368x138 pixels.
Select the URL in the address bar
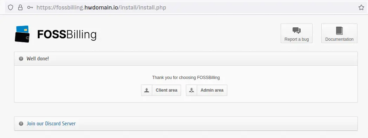(101, 7)
